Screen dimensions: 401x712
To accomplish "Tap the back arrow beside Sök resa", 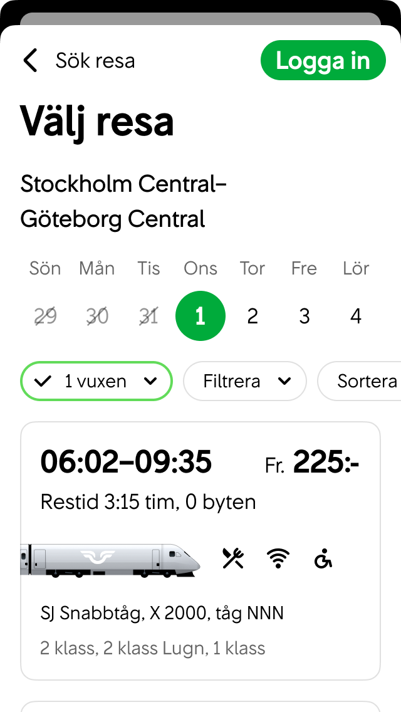I will [x=29, y=60].
